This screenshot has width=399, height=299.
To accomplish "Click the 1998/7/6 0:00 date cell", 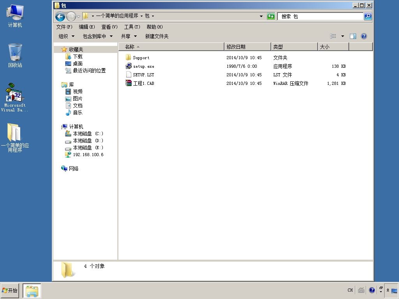I will (242, 66).
